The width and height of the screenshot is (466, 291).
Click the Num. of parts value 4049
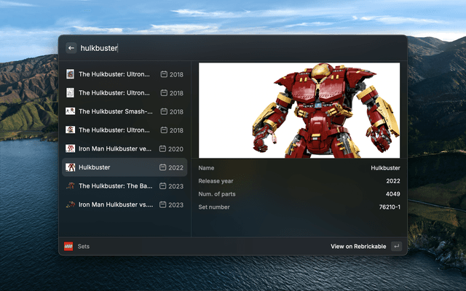click(392, 194)
